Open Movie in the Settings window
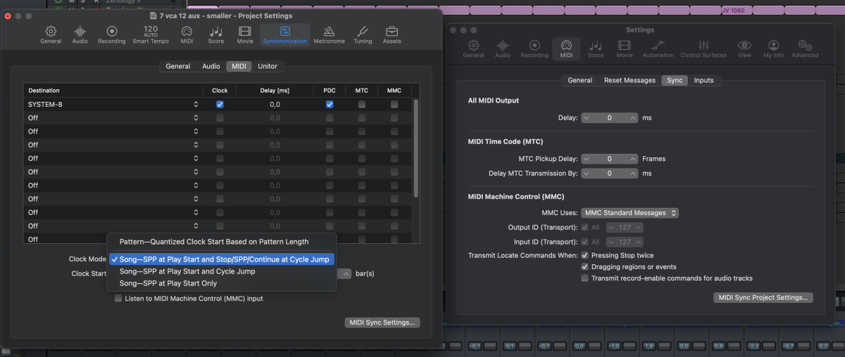The height and width of the screenshot is (357, 845). coord(625,48)
